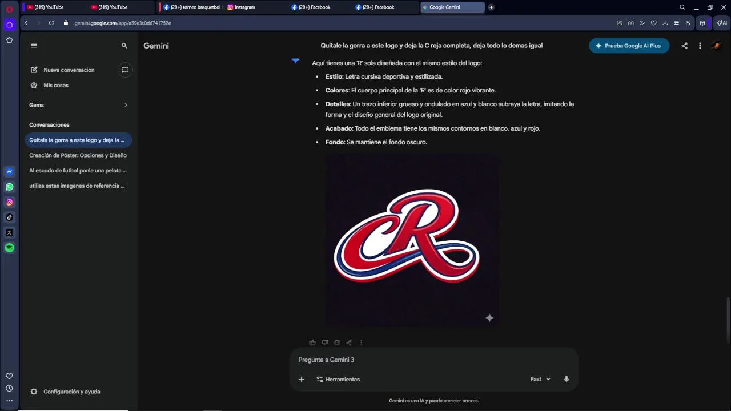Viewport: 731px width, 411px height.
Task: Search tabs with the magnifier in title bar
Action: (x=682, y=7)
